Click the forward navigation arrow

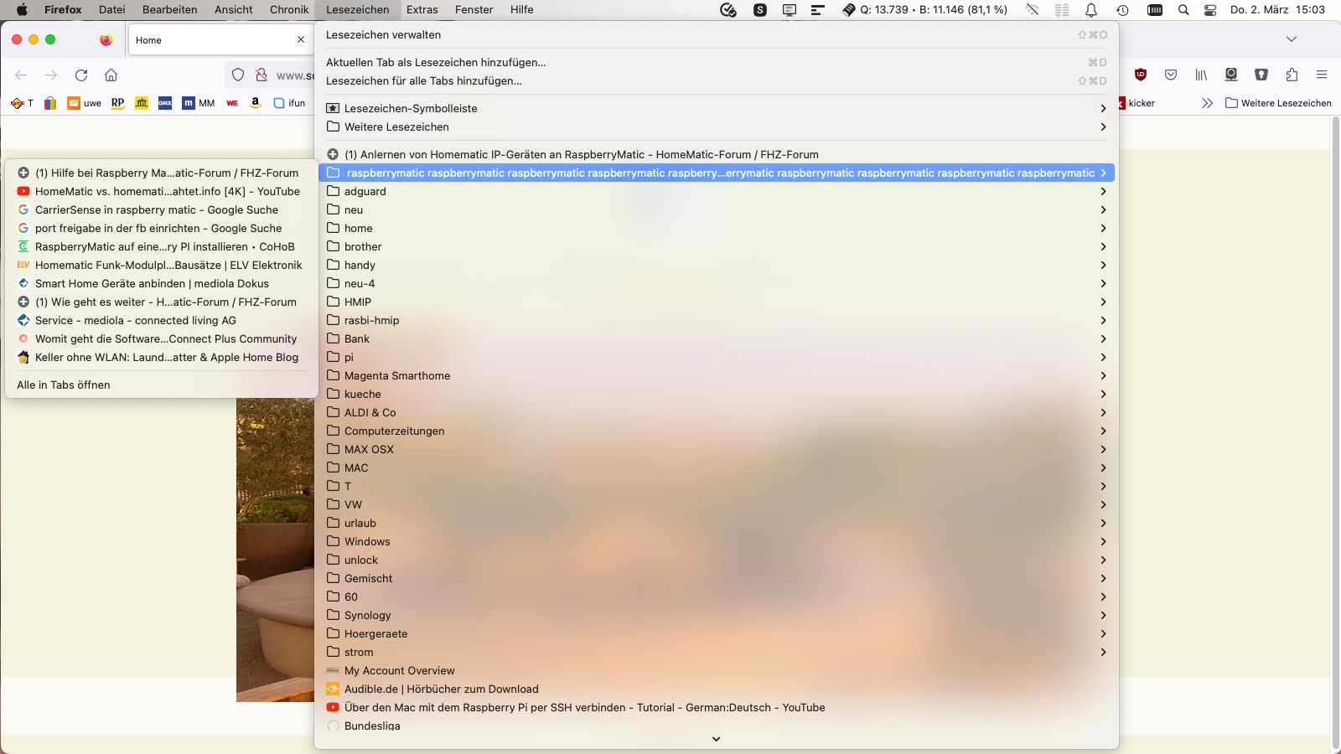click(51, 75)
